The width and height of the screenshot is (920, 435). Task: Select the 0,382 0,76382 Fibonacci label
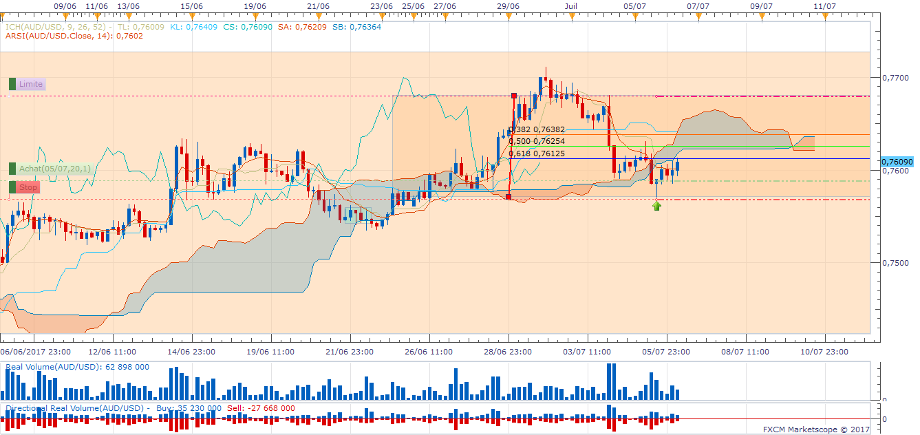coord(537,129)
